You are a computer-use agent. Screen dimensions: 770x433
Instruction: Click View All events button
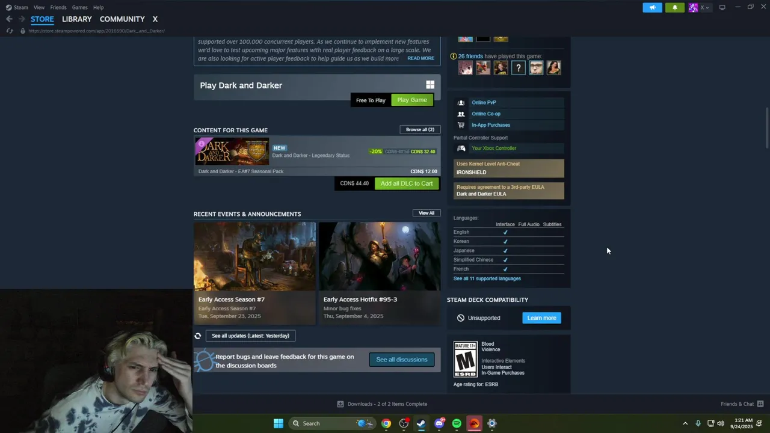(427, 213)
